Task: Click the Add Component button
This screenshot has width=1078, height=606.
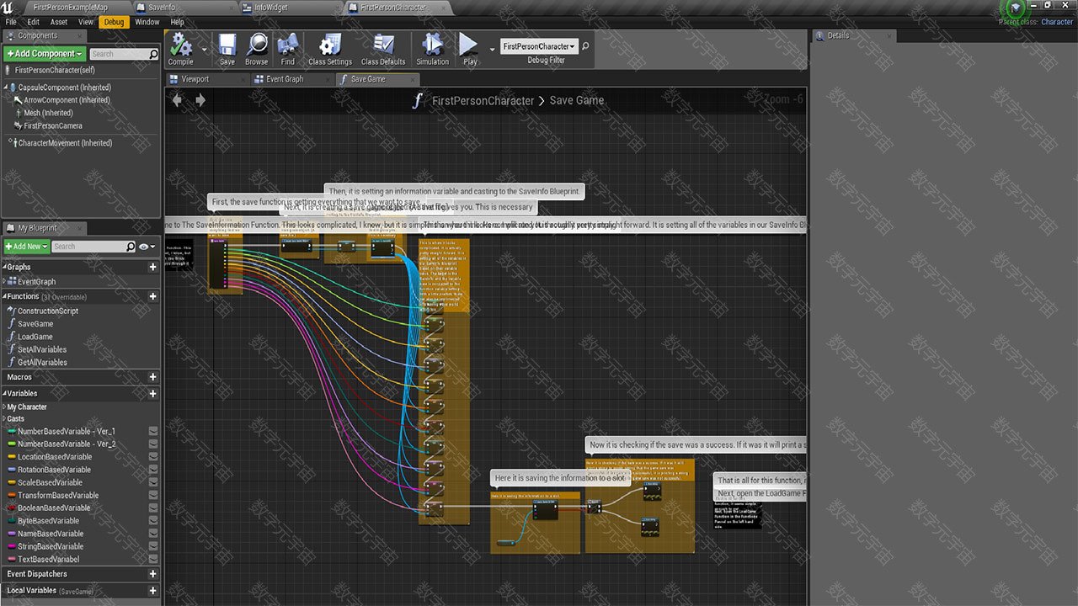Action: tap(45, 53)
